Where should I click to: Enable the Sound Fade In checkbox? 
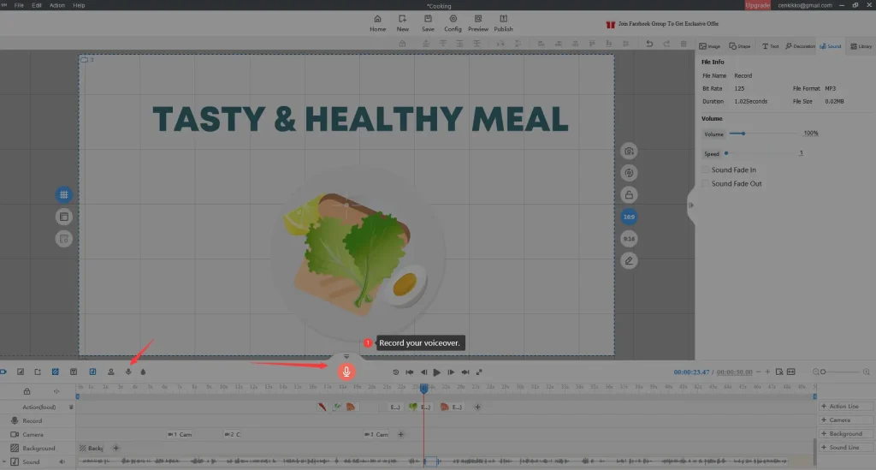(x=705, y=170)
